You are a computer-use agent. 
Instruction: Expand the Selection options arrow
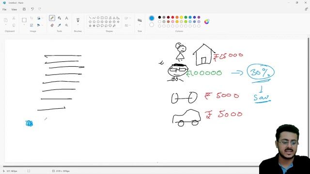tap(24, 25)
